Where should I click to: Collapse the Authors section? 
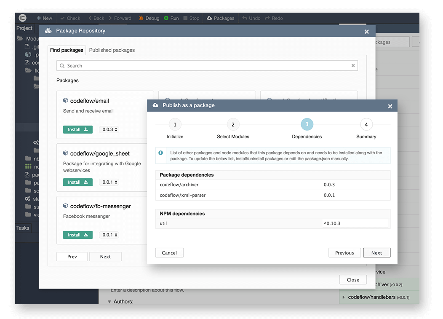tap(109, 302)
